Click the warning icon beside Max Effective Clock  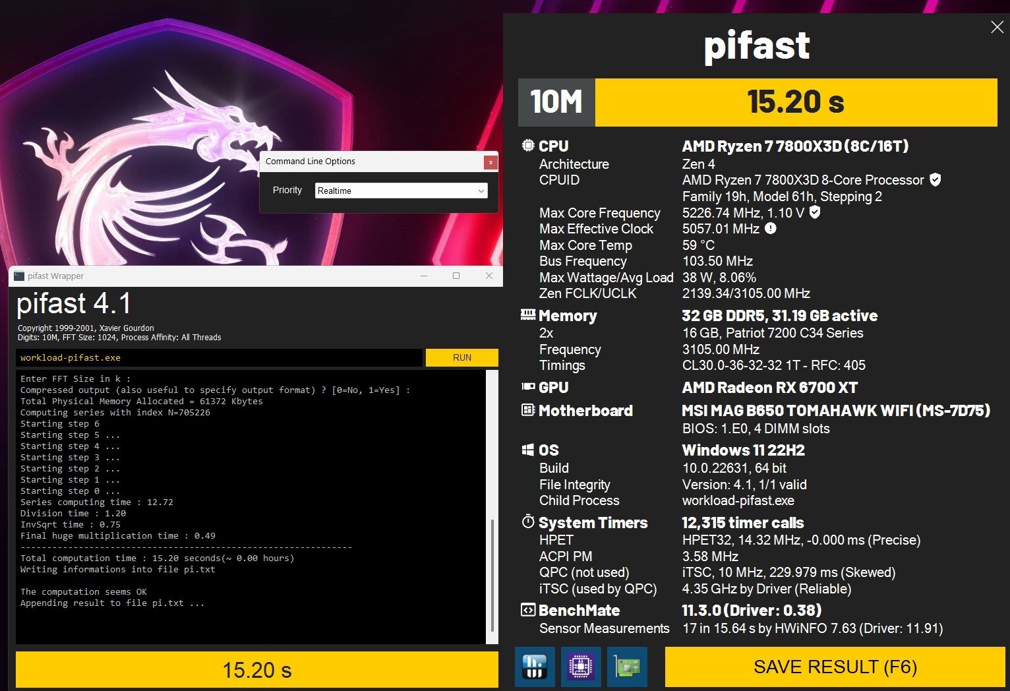pos(770,228)
